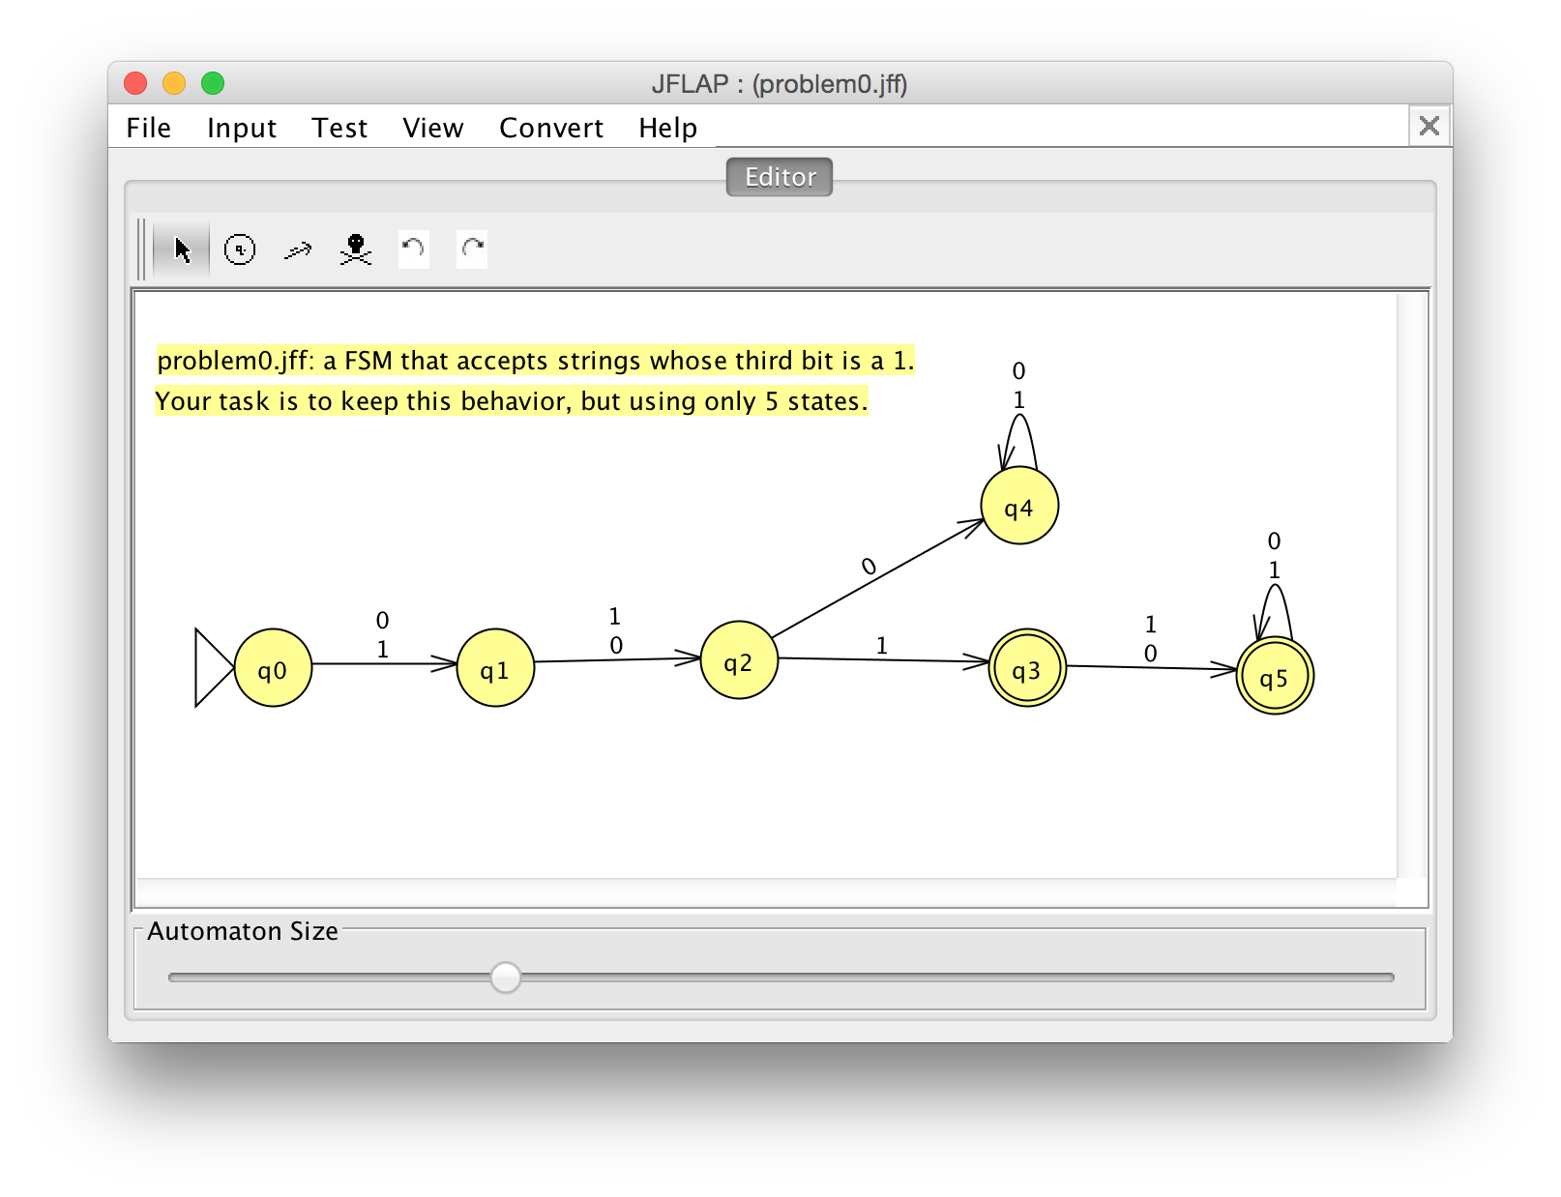Open the Test menu
This screenshot has width=1561, height=1197.
tap(339, 127)
